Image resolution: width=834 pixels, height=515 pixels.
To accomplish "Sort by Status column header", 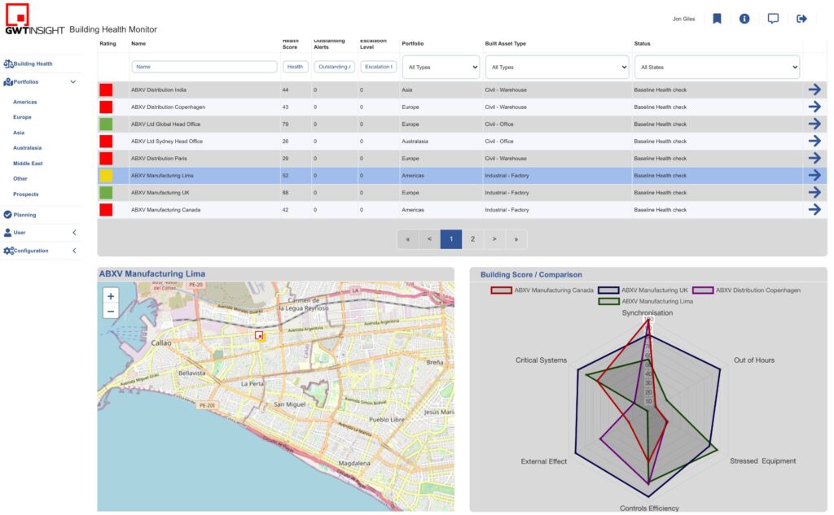I will pyautogui.click(x=642, y=44).
